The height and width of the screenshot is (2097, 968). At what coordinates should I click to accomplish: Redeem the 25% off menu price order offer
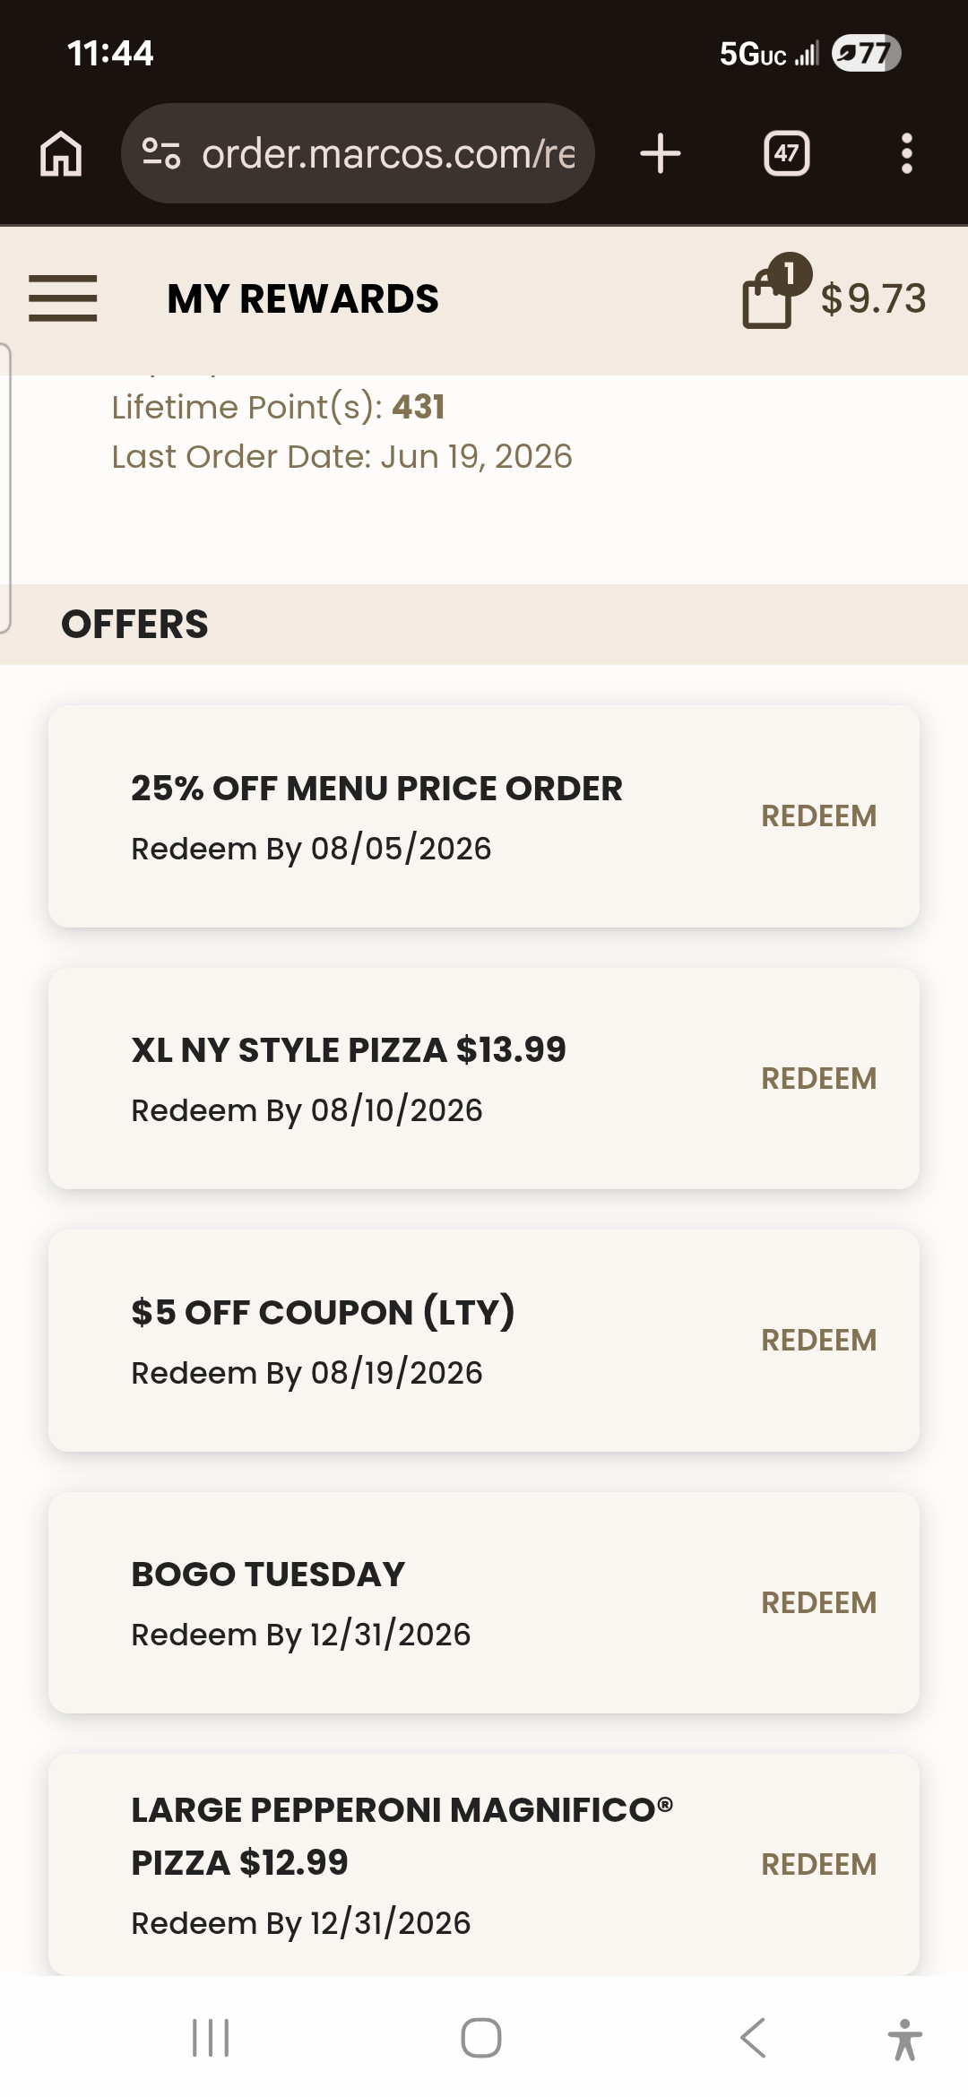point(818,816)
